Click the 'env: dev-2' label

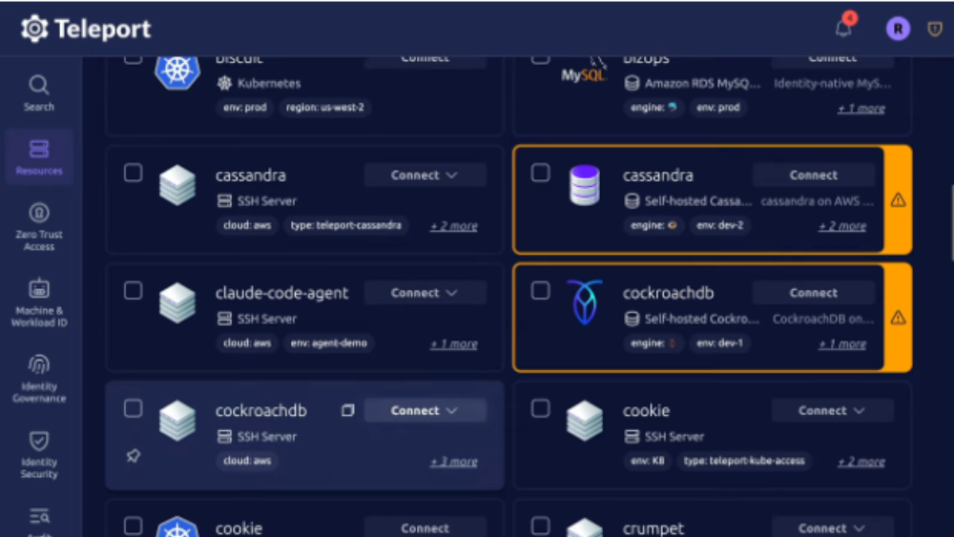(x=719, y=226)
